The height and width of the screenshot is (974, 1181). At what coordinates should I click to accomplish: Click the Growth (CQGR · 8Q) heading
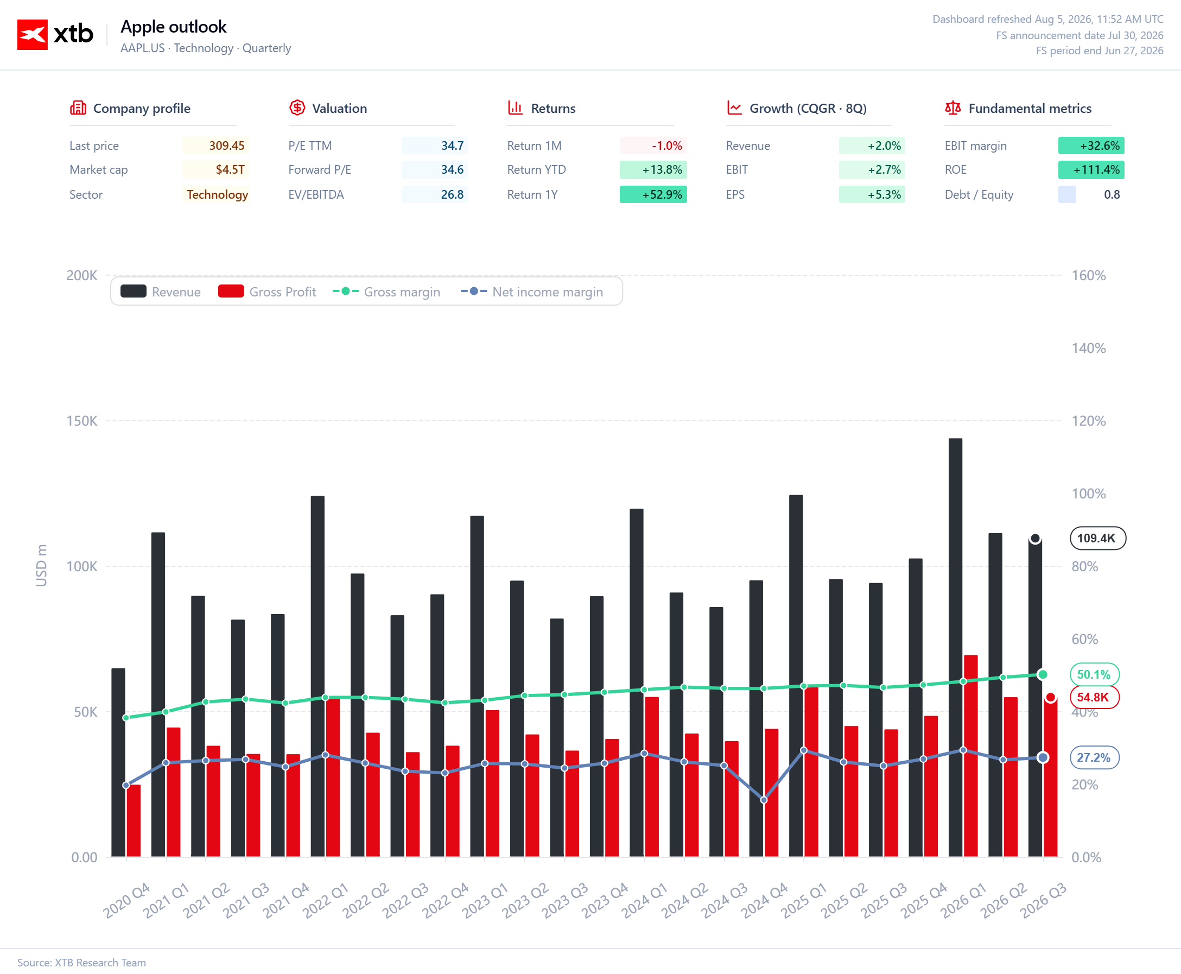point(808,108)
